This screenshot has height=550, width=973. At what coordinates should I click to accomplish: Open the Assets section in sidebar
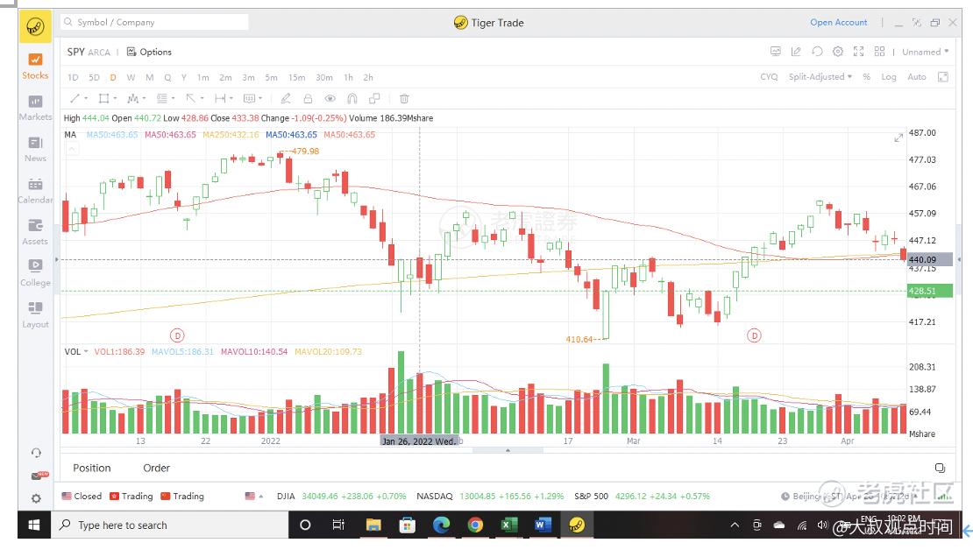point(35,233)
